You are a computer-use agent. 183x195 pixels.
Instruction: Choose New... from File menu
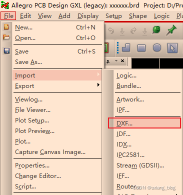click(x=57, y=27)
